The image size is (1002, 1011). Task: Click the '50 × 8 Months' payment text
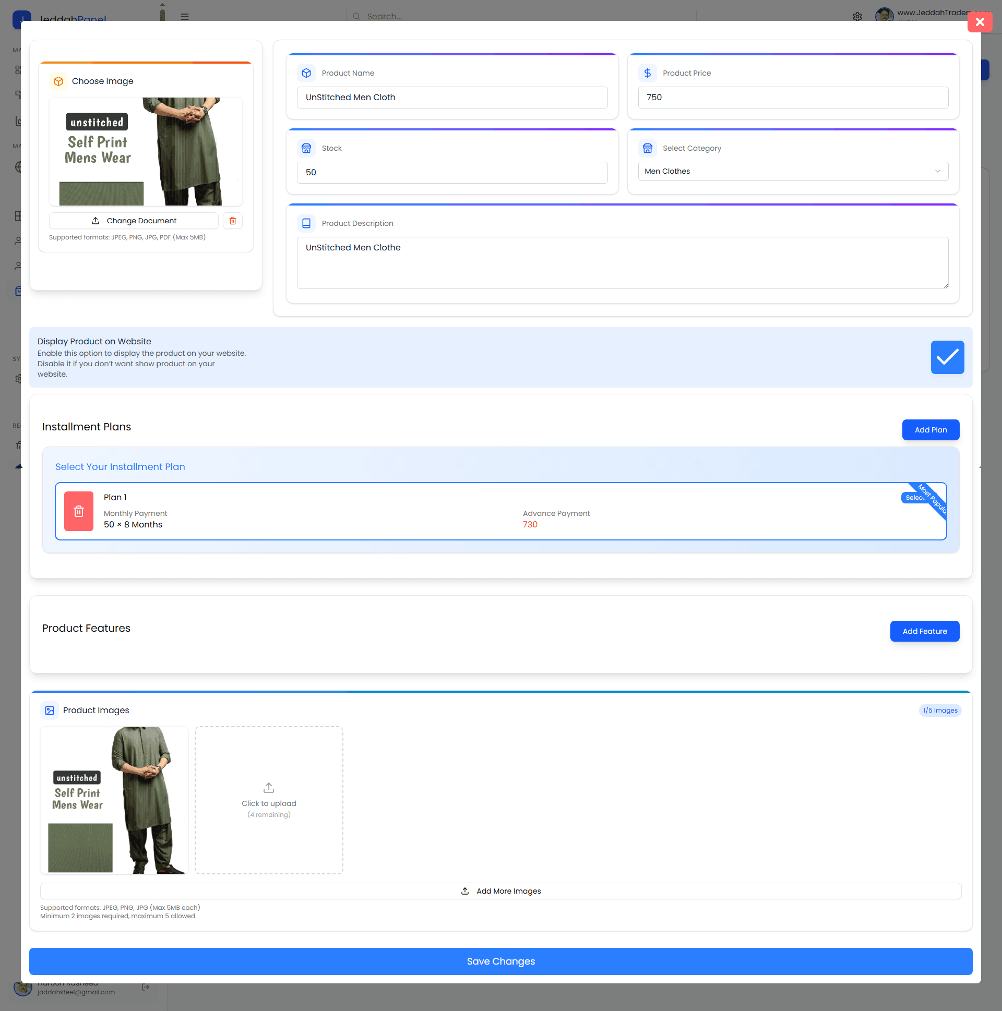[133, 525]
